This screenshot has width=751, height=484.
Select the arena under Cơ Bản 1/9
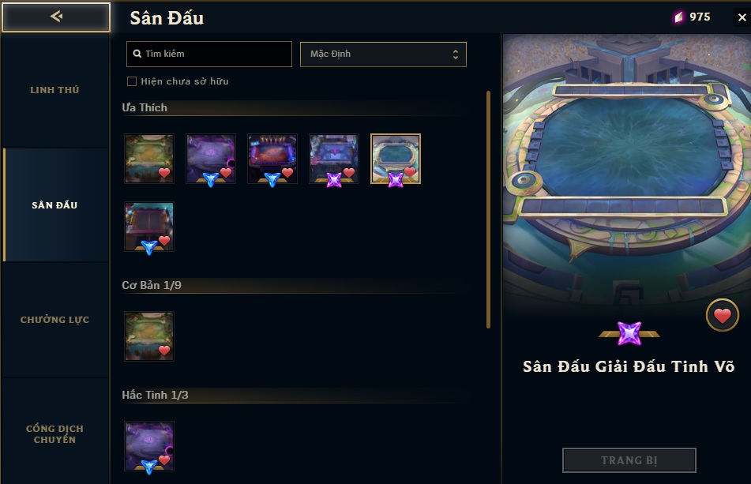click(x=149, y=336)
